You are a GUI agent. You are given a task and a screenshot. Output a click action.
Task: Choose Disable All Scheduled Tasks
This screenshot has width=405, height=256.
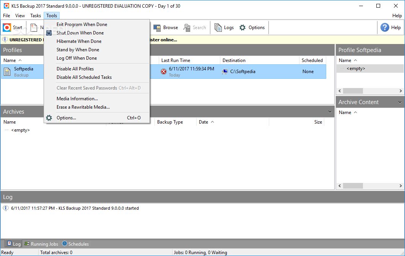(x=84, y=77)
